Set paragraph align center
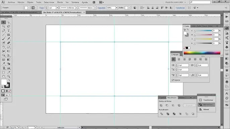The image size is (230, 129). click(x=179, y=59)
